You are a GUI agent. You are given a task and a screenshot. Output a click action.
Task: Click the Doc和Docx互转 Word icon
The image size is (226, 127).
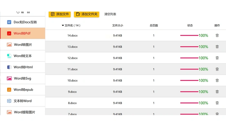click(9, 22)
